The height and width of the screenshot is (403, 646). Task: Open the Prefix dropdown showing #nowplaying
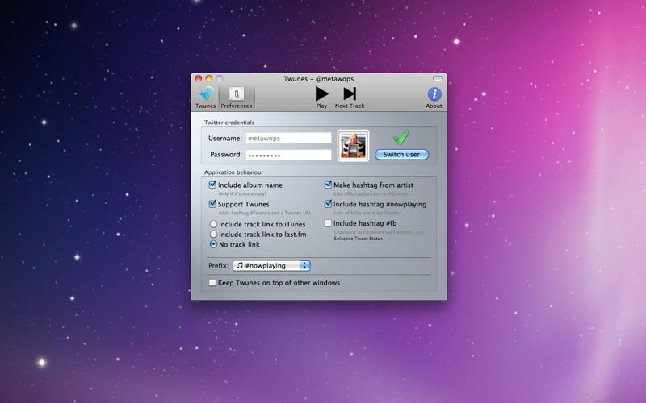coord(271,266)
